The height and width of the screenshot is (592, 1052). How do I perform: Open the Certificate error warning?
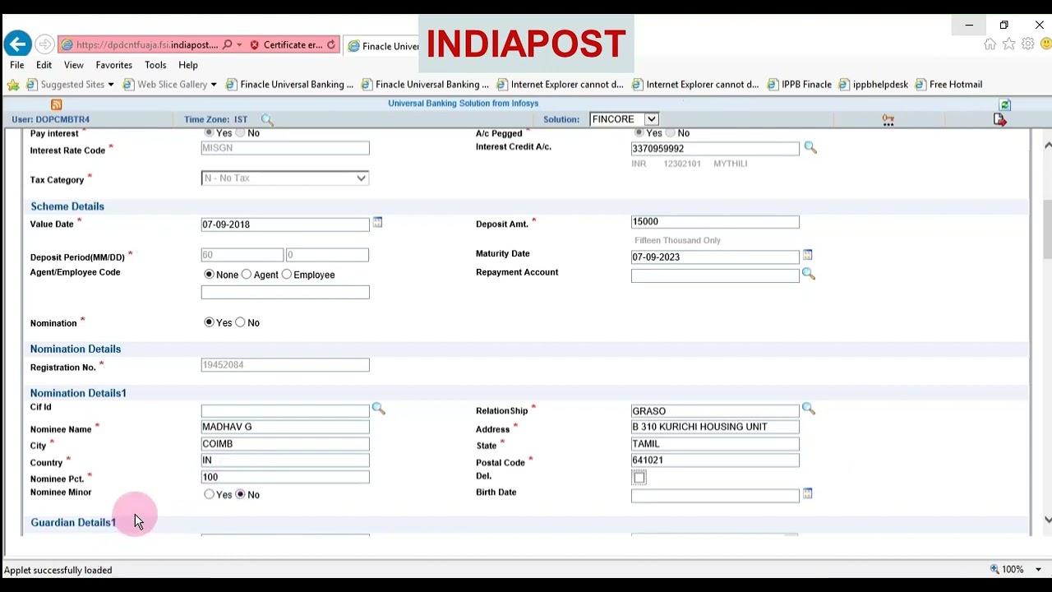pyautogui.click(x=285, y=45)
